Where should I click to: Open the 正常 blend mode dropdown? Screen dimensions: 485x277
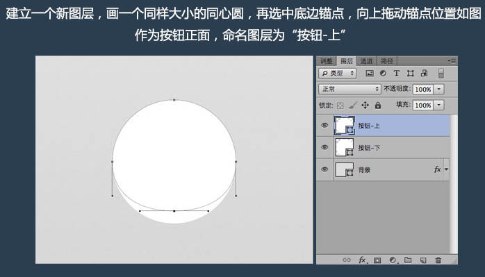(350, 89)
